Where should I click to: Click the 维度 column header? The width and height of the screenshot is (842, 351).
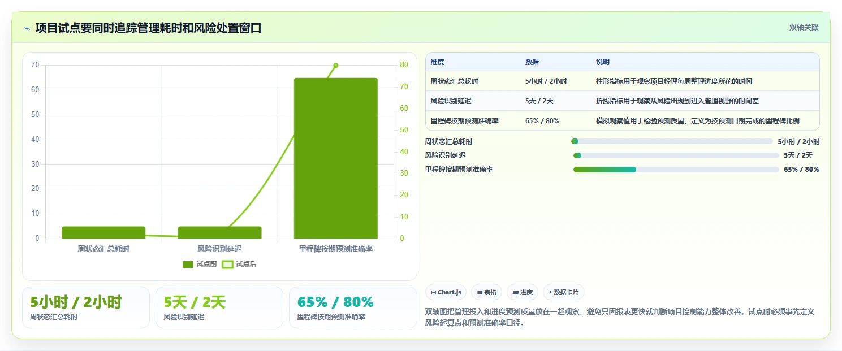tap(437, 62)
